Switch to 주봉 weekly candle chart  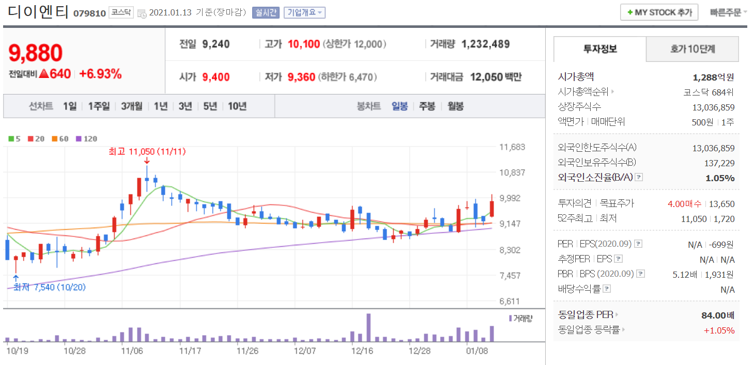427,106
